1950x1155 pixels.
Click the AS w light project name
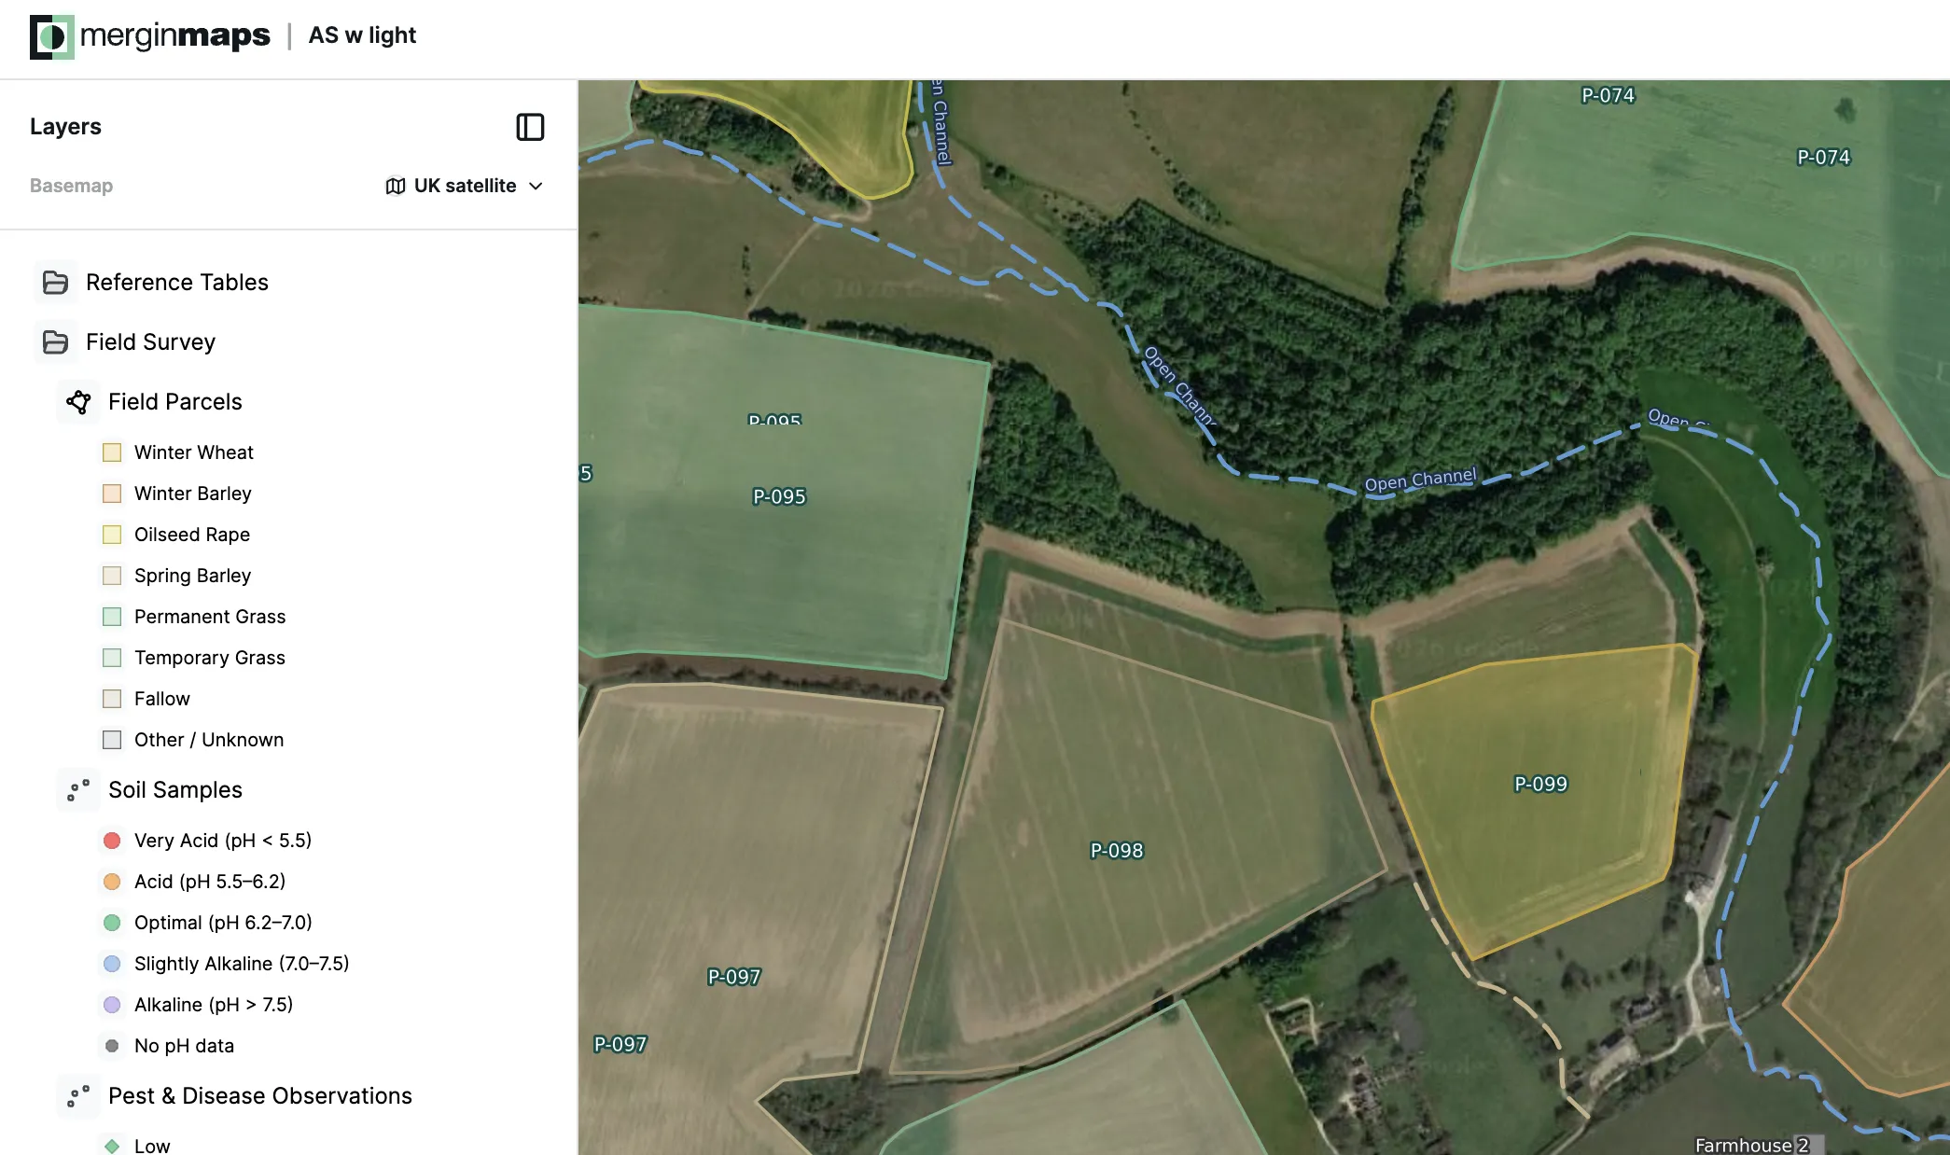pos(362,35)
